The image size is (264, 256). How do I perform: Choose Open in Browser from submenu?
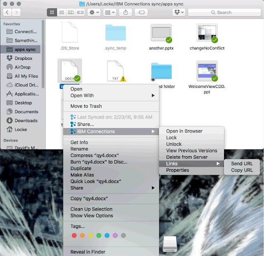coord(191,131)
